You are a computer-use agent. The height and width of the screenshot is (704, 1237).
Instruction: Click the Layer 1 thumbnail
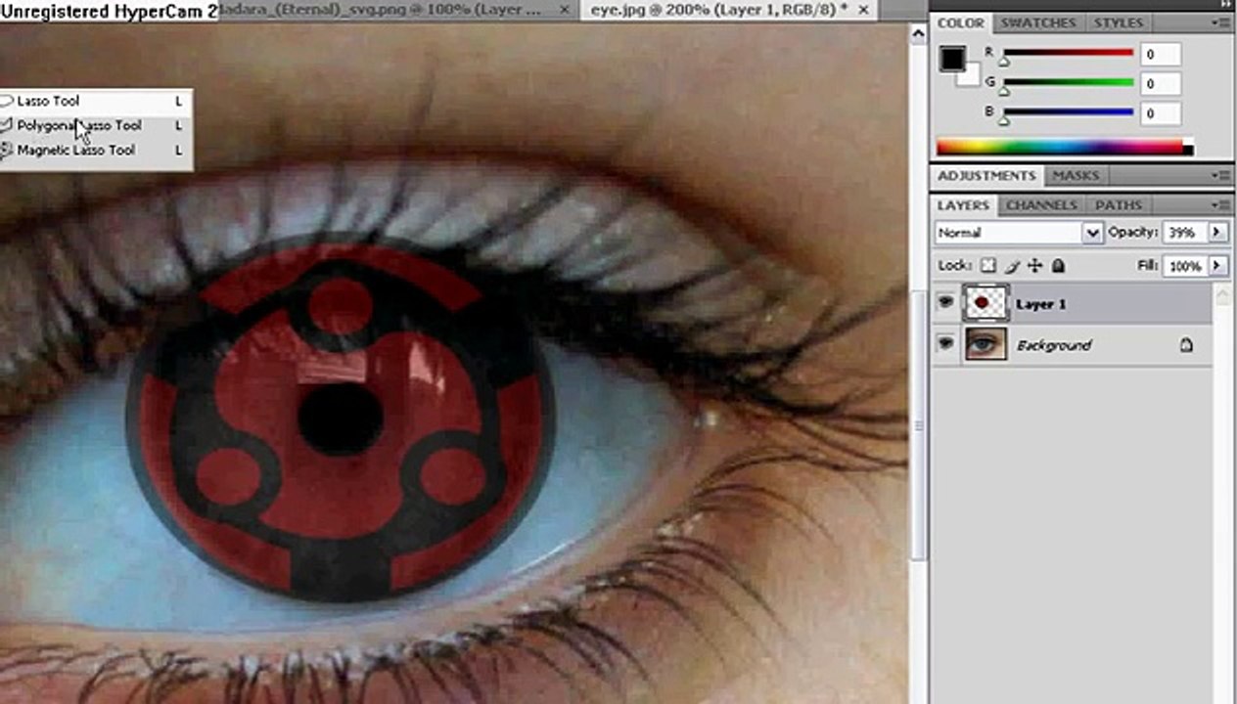click(985, 303)
